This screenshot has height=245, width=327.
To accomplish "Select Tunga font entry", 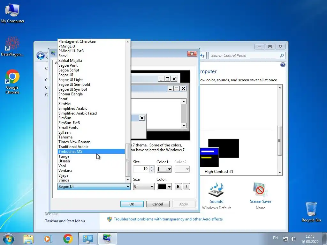I will pyautogui.click(x=91, y=156).
